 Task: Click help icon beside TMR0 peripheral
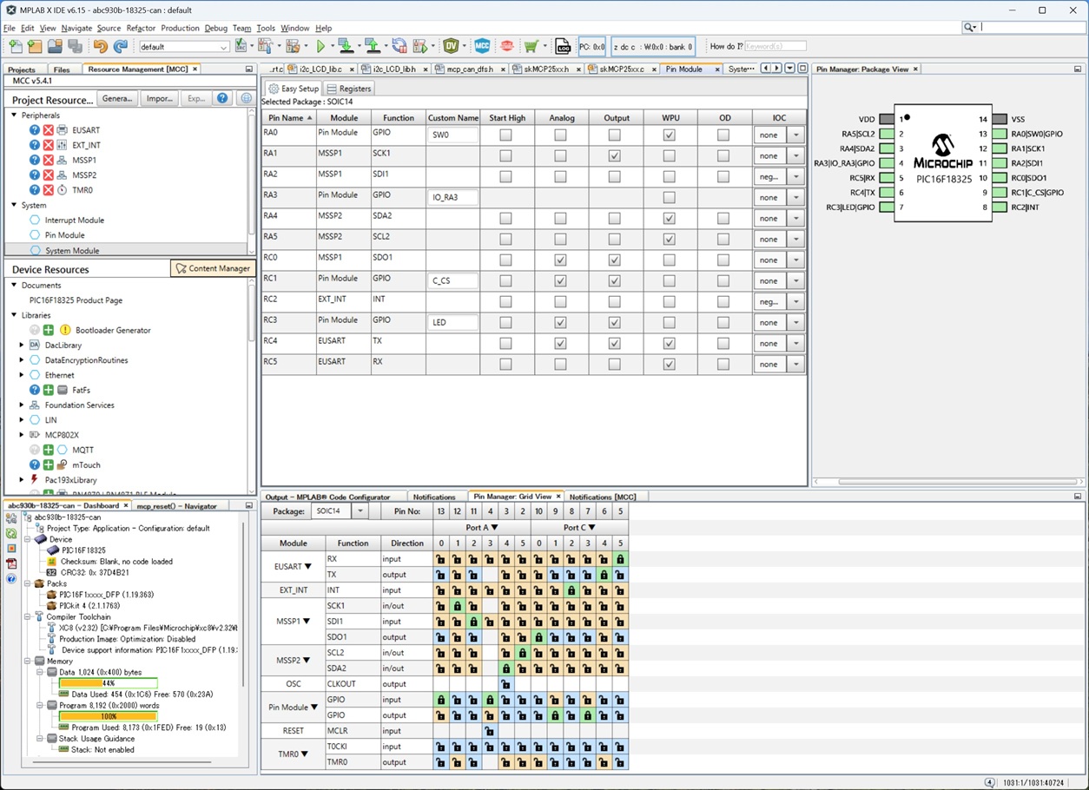(35, 190)
